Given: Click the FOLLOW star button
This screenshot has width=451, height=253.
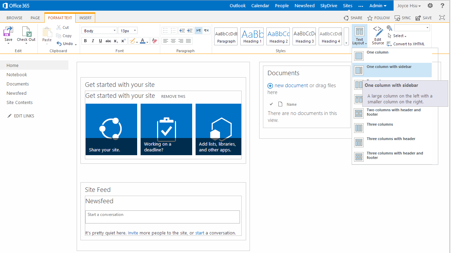Looking at the screenshot, I should tap(378, 18).
